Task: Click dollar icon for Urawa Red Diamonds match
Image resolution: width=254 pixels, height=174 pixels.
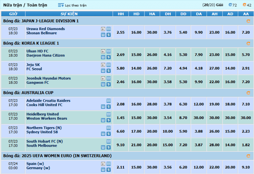Action: pyautogui.click(x=109, y=35)
